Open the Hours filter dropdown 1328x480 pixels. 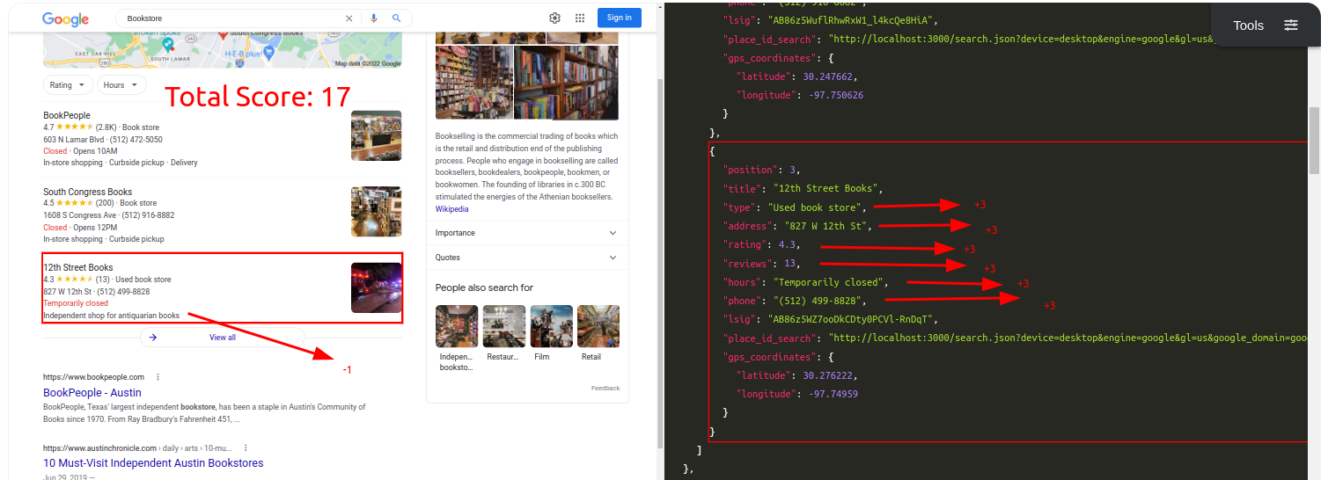pyautogui.click(x=121, y=85)
